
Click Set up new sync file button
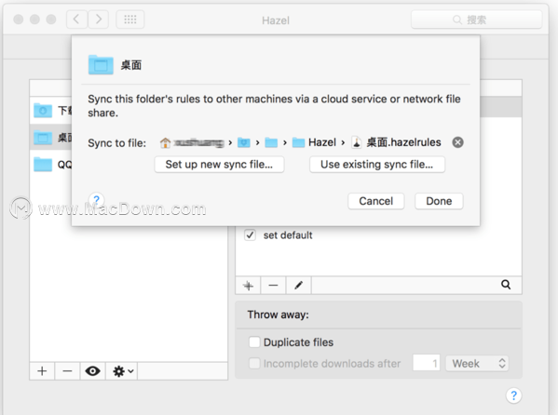(x=219, y=165)
